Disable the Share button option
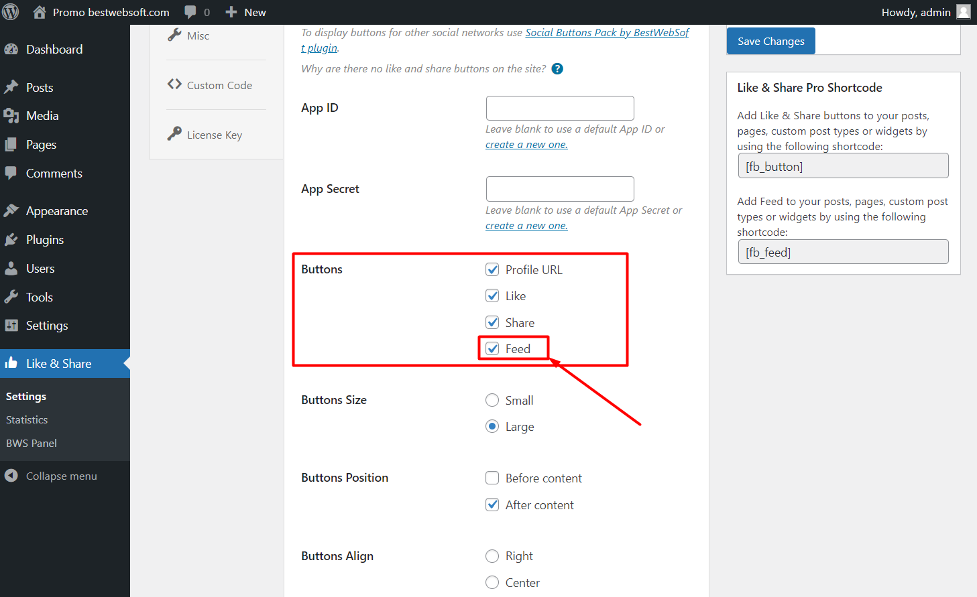Screen dimensions: 977x597 click(x=492, y=322)
